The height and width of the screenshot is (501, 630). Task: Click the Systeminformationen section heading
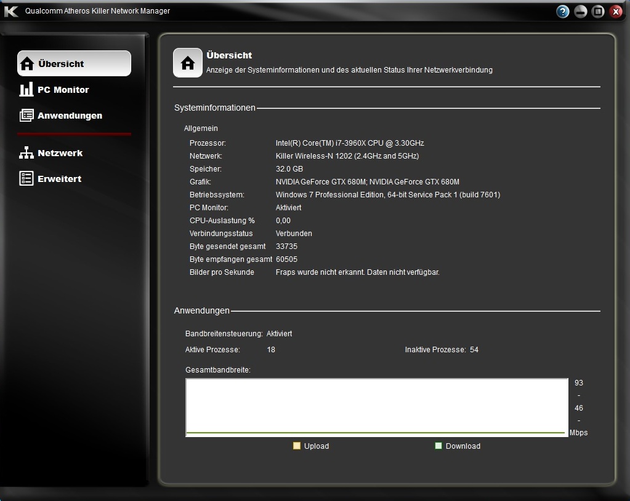point(214,108)
